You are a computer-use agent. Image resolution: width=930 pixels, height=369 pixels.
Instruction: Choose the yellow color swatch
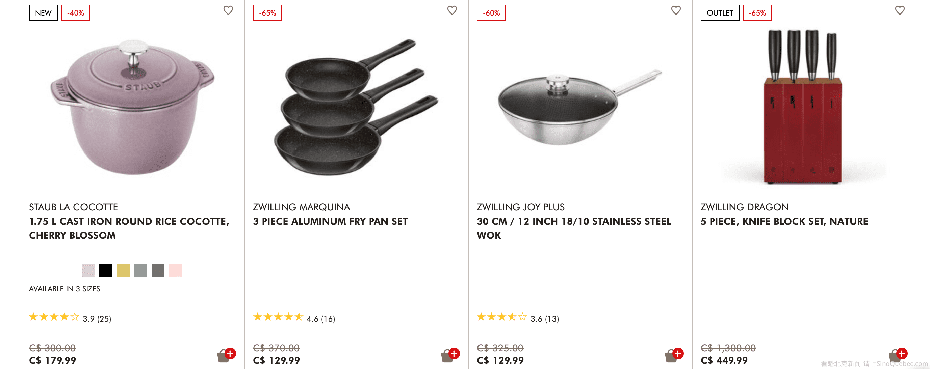(x=123, y=271)
